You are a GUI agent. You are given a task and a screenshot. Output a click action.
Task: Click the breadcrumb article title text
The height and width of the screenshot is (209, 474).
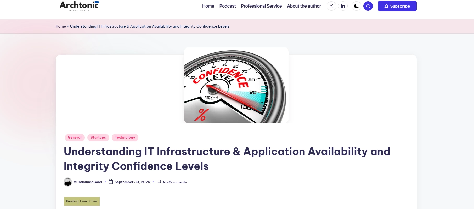tap(150, 26)
